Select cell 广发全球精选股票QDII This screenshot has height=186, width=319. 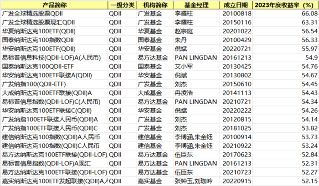click(x=54, y=14)
